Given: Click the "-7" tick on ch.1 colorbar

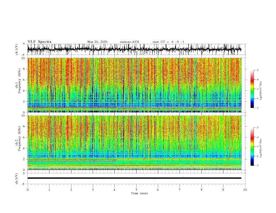Looking at the screenshot, I should click(257, 108).
